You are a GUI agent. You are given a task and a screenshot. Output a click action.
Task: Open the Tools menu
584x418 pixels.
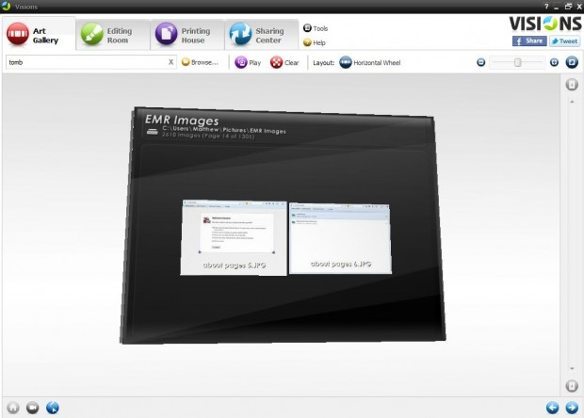[x=316, y=28]
